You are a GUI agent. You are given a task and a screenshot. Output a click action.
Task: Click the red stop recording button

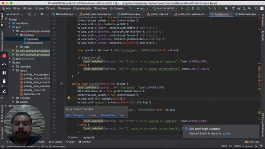pyautogui.click(x=4, y=56)
